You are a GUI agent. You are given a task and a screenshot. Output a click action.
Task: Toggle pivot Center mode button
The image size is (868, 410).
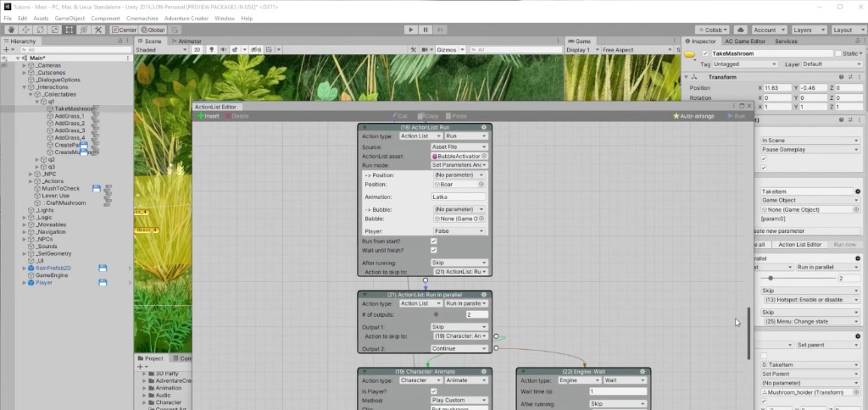124,30
